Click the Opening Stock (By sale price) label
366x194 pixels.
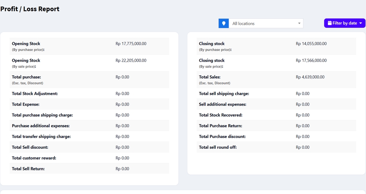point(26,63)
